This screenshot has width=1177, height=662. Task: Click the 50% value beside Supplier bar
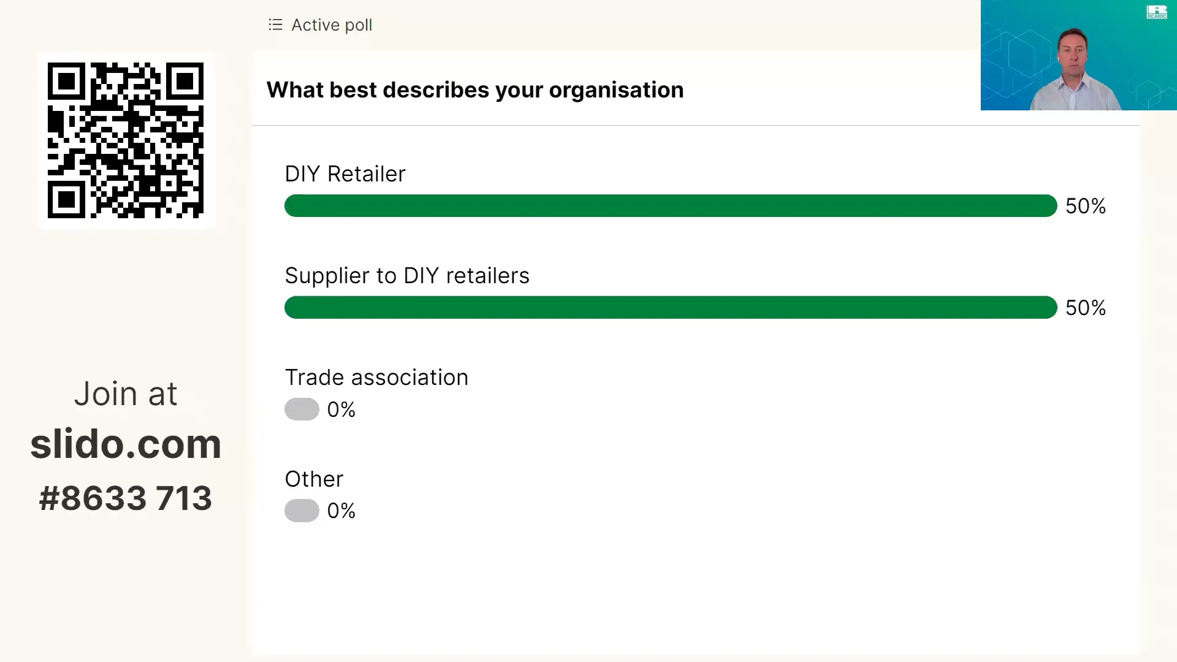click(1085, 308)
